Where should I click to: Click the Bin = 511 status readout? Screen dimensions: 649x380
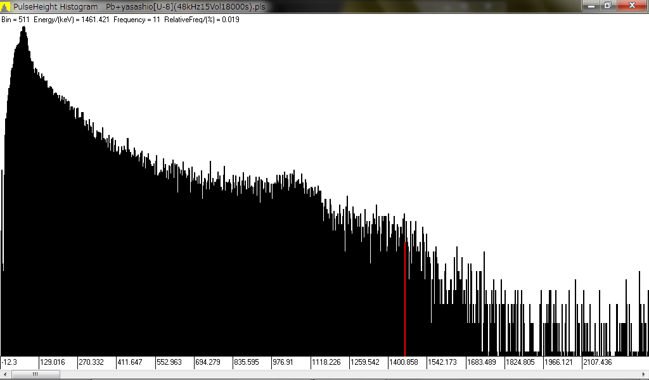pos(15,20)
